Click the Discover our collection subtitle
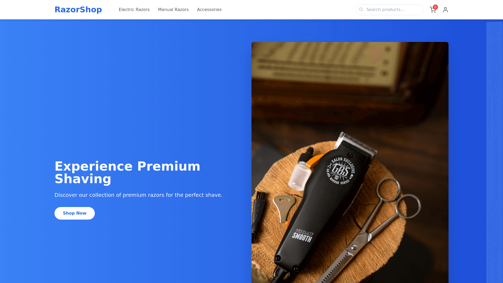 coord(138,195)
